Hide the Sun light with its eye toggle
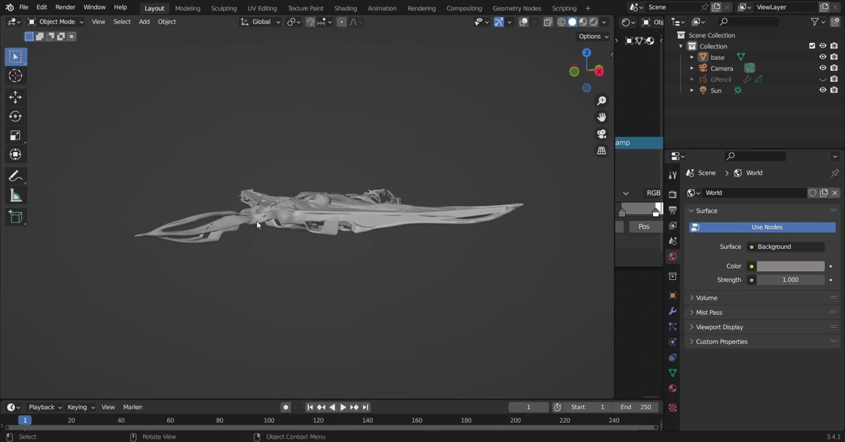The width and height of the screenshot is (845, 442). [x=823, y=90]
